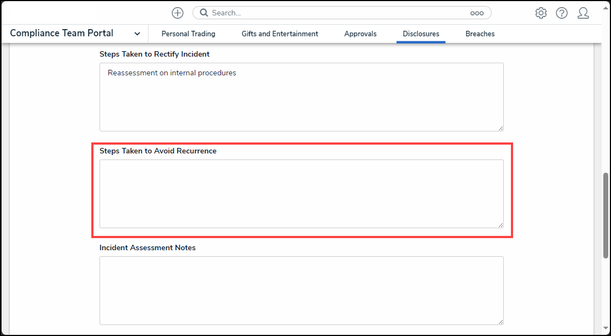Click into the Incident Assessment Notes field
Image resolution: width=611 pixels, height=336 pixels.
point(301,290)
